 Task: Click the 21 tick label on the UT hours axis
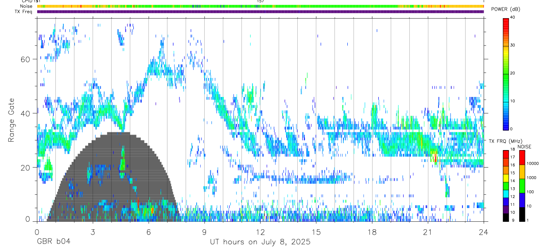(427, 232)
